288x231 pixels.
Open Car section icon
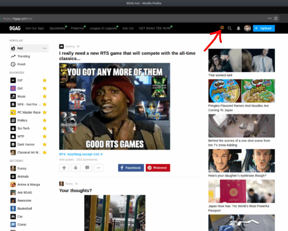click(x=13, y=217)
